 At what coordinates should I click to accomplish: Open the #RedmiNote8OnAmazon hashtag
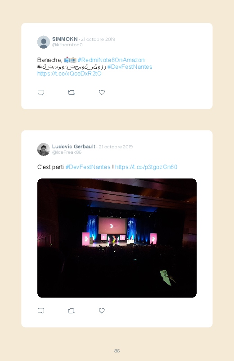[x=111, y=60]
